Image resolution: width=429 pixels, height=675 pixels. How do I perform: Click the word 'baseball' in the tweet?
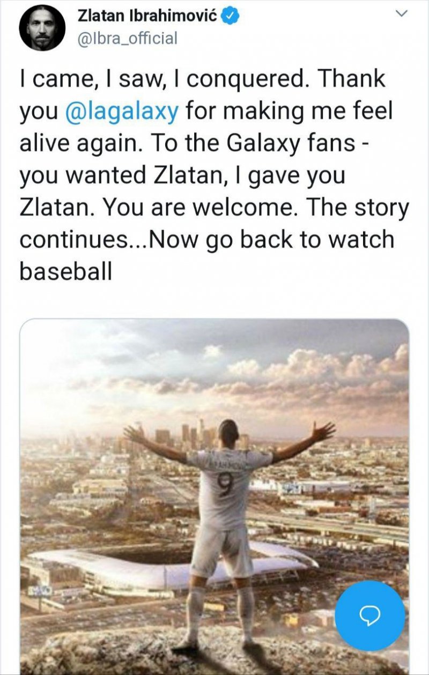[x=66, y=271]
